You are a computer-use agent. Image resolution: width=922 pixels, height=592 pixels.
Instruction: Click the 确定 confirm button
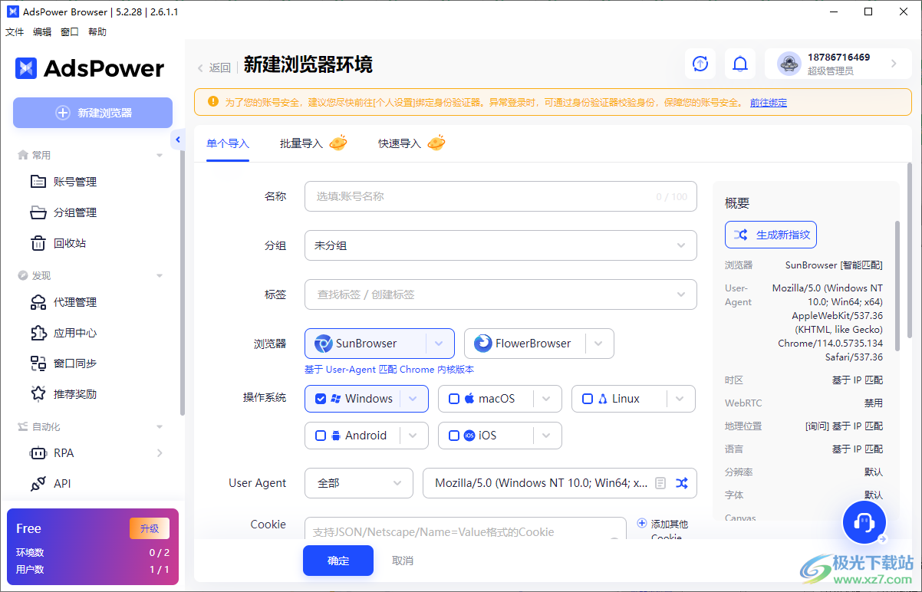pos(338,561)
